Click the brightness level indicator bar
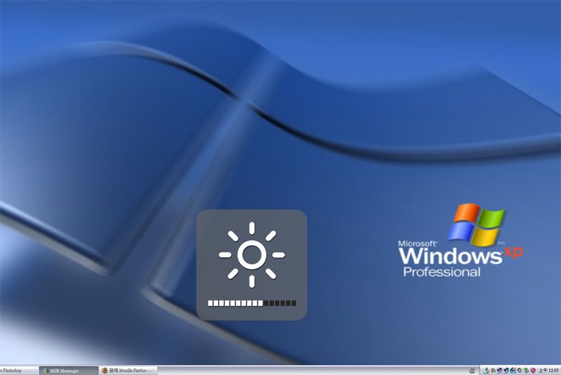Viewport: 561px width, 375px height. point(252,304)
